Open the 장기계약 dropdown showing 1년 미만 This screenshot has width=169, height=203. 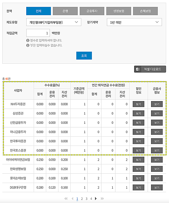point(134,22)
